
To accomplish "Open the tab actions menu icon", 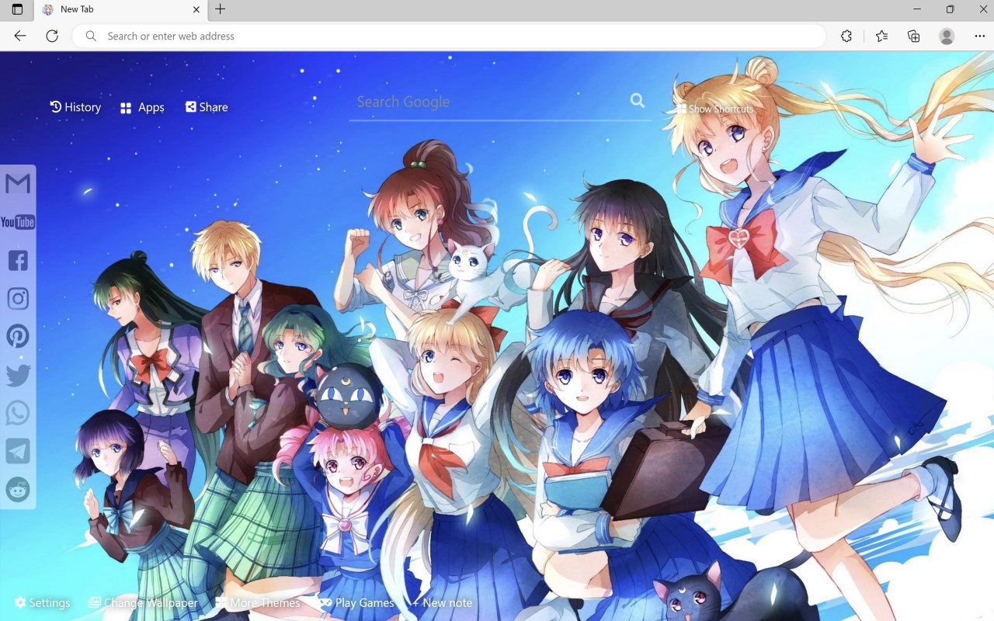I will pyautogui.click(x=17, y=9).
